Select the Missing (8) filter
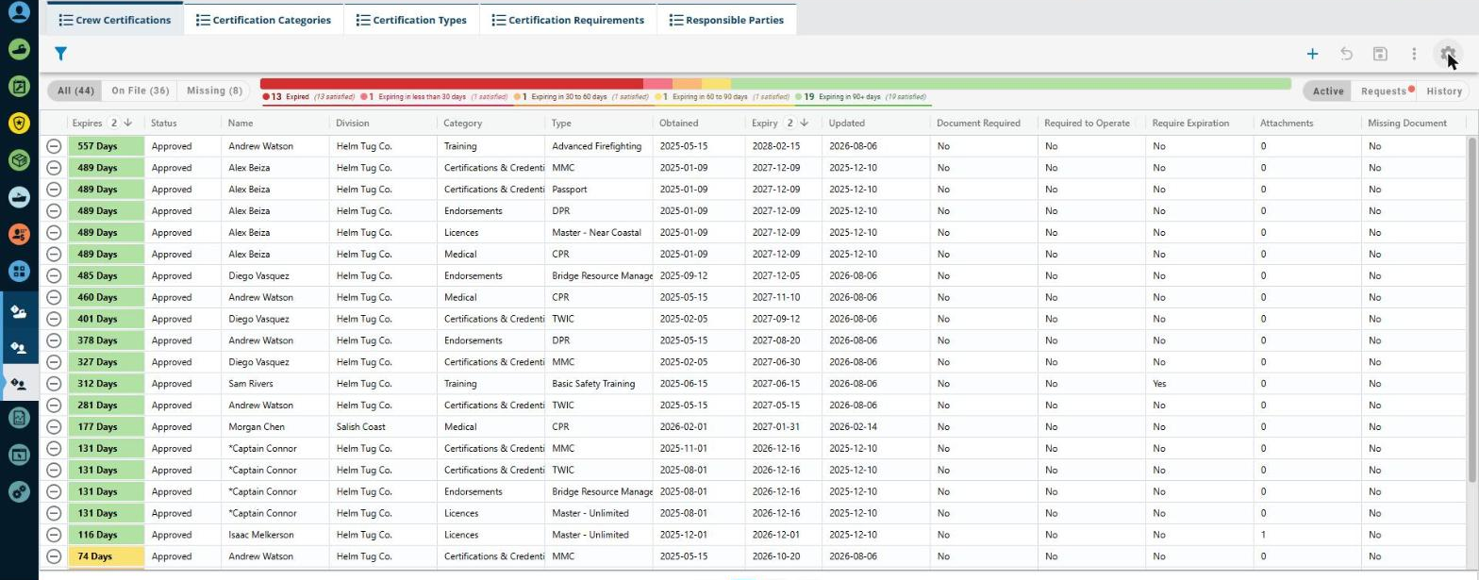This screenshot has height=580, width=1479. click(x=214, y=91)
